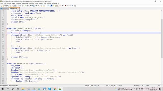The image size is (163, 91).
Task: Open the File menu
Action: tap(2, 3)
